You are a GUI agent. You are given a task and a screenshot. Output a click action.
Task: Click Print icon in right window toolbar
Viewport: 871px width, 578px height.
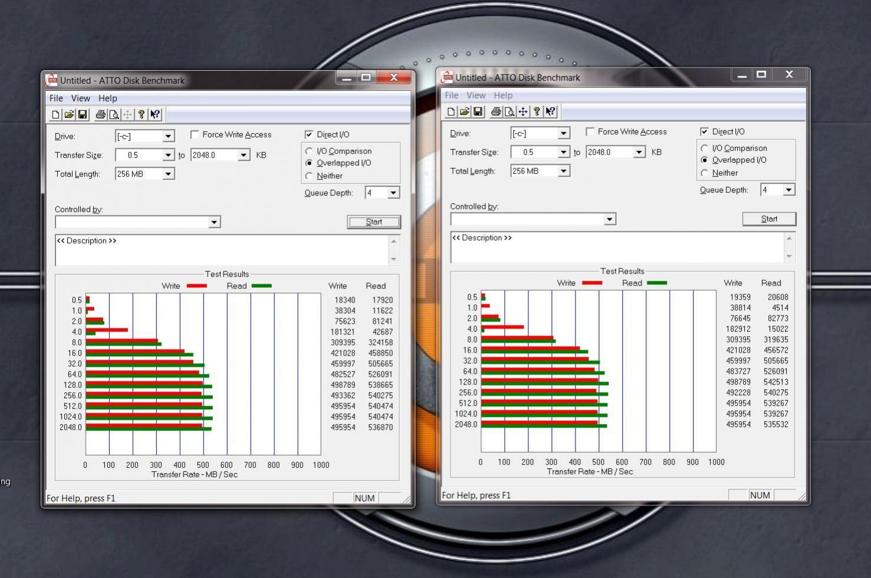pos(496,111)
